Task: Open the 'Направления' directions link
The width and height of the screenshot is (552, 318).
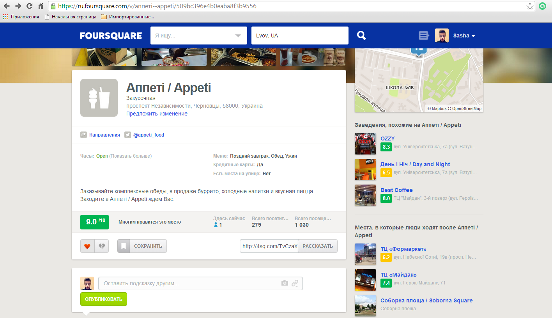Action: (104, 135)
